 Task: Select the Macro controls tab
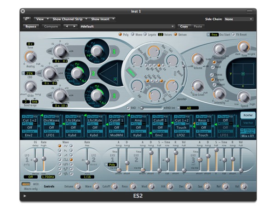(x=26, y=184)
